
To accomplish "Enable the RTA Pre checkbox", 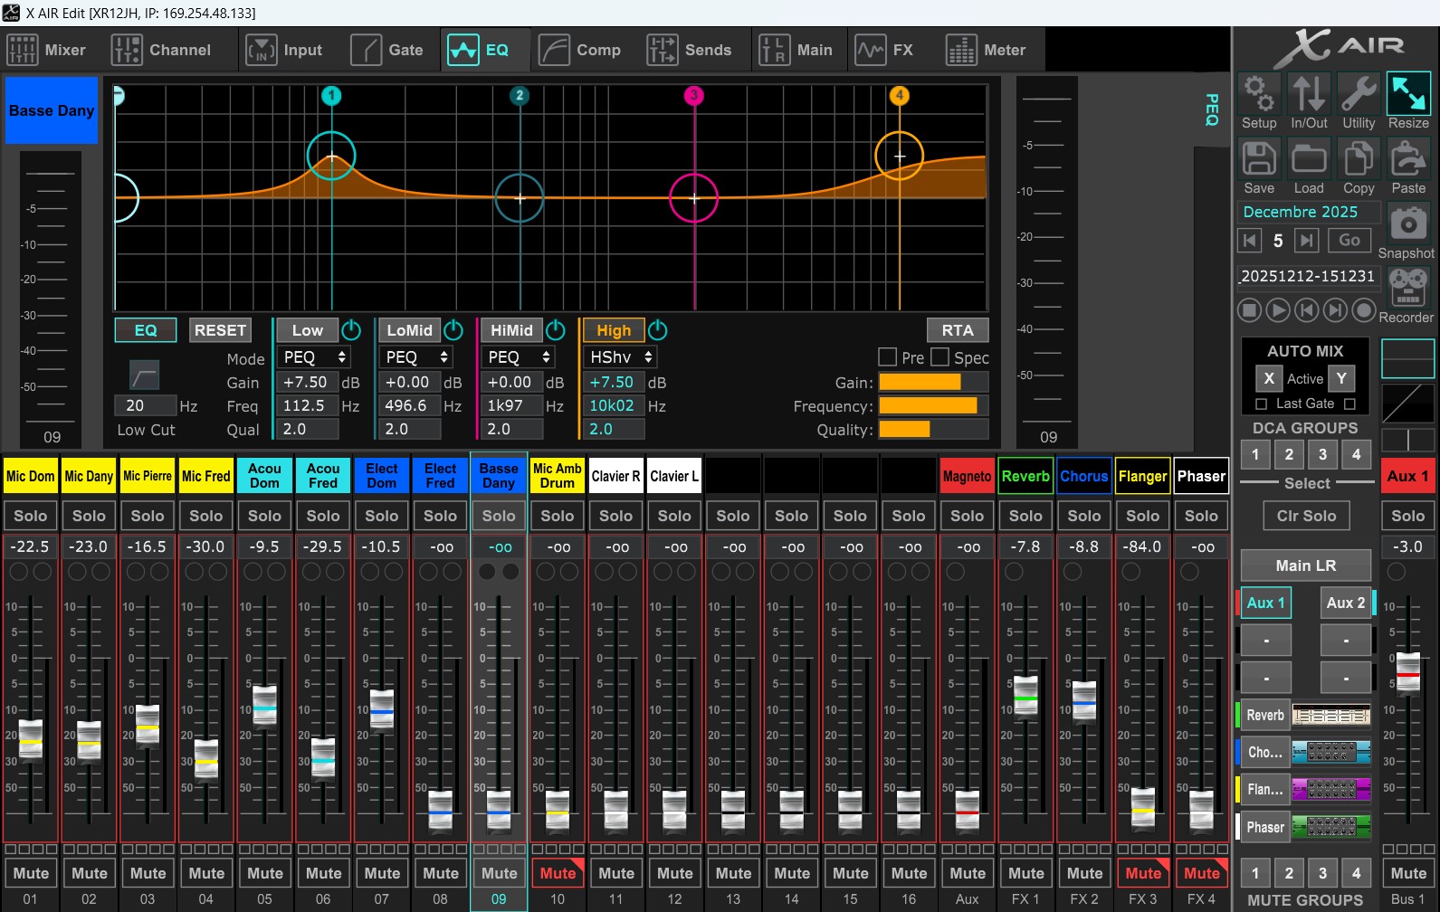I will 888,357.
